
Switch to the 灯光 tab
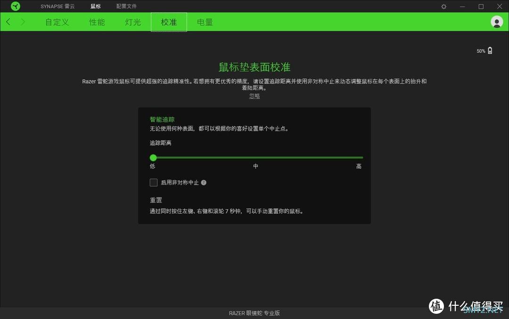[133, 22]
